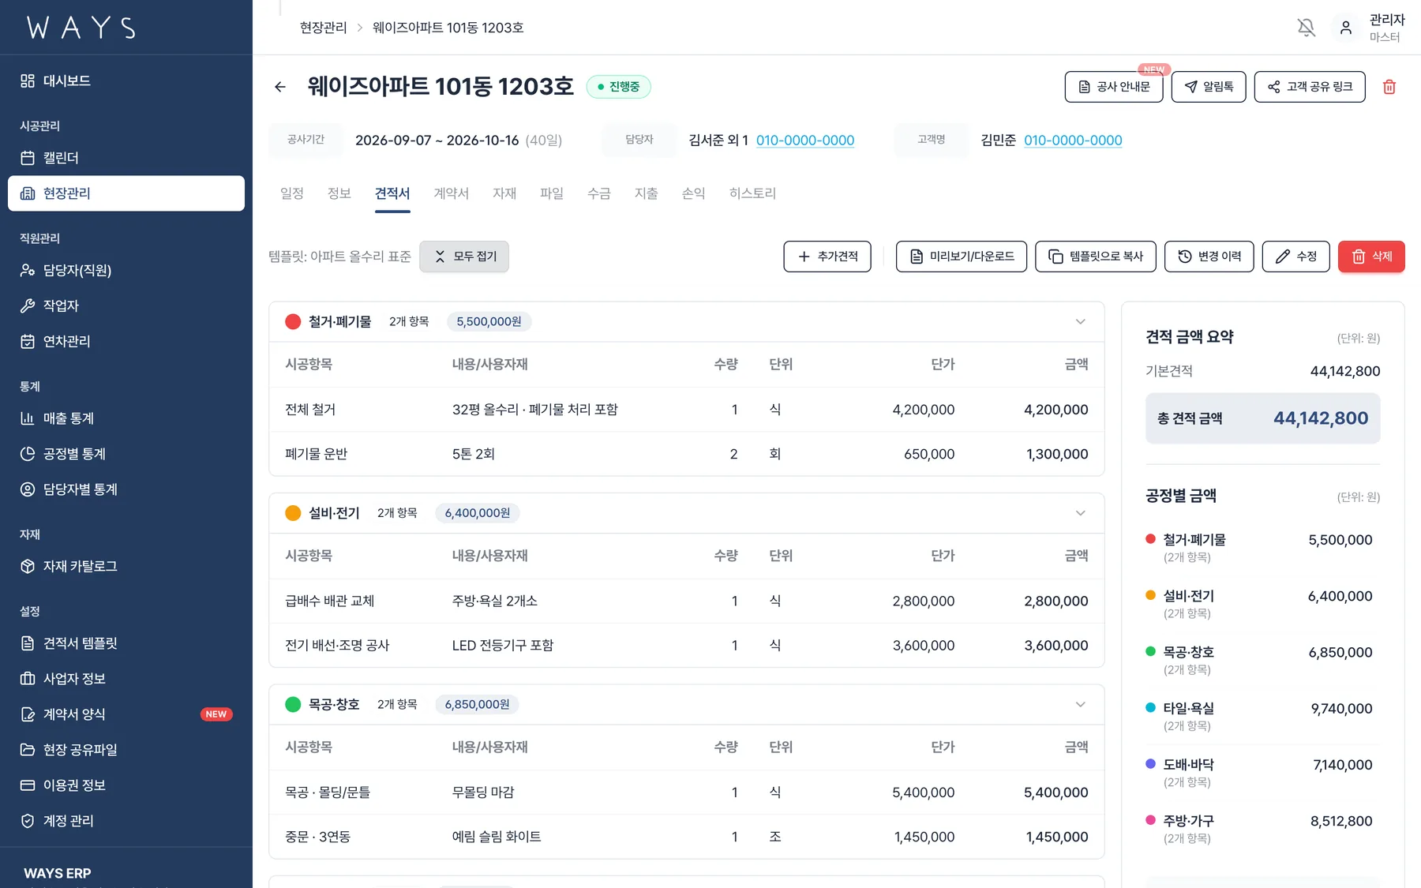Switch to the 계약서 tab
Viewport: 1421px width, 888px height.
coord(452,193)
